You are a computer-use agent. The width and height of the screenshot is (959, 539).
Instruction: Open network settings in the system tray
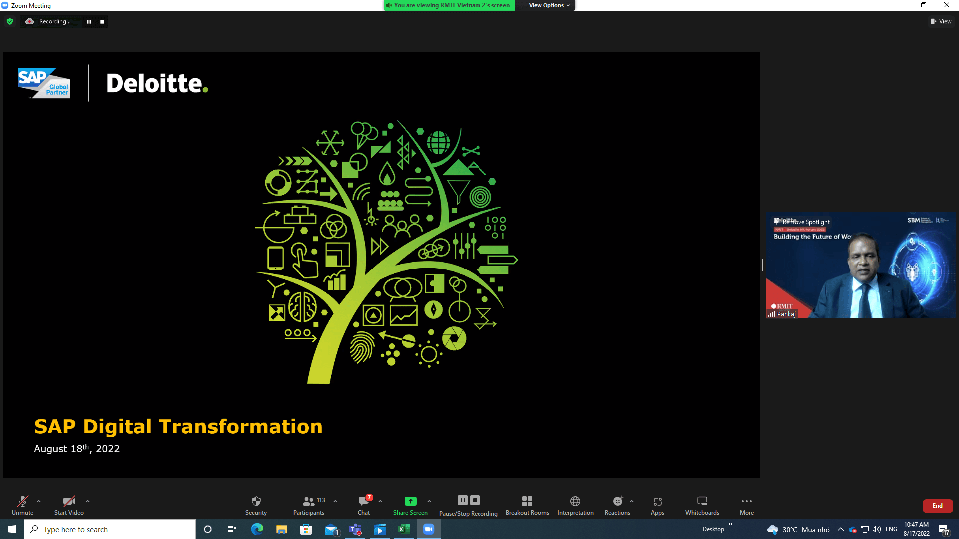[x=865, y=529]
